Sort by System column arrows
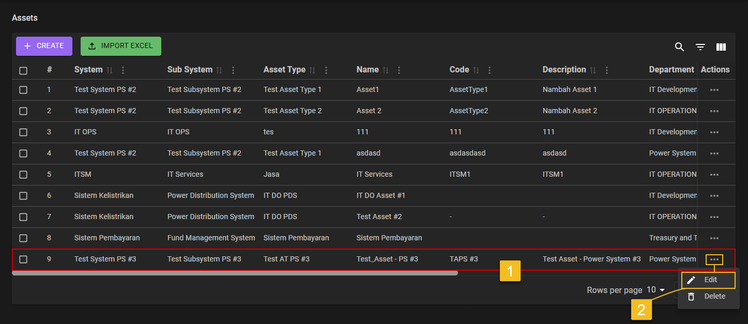The image size is (748, 324). coord(110,70)
